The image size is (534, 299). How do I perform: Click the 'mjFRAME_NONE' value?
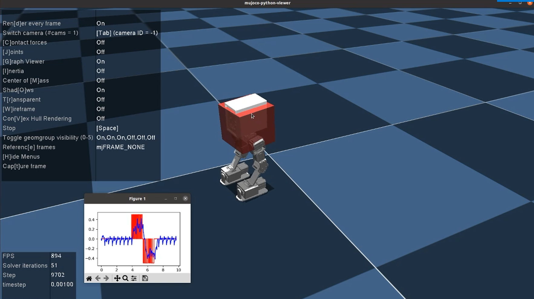point(120,147)
